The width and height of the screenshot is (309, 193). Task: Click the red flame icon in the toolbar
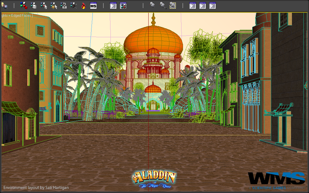[x=83, y=6]
